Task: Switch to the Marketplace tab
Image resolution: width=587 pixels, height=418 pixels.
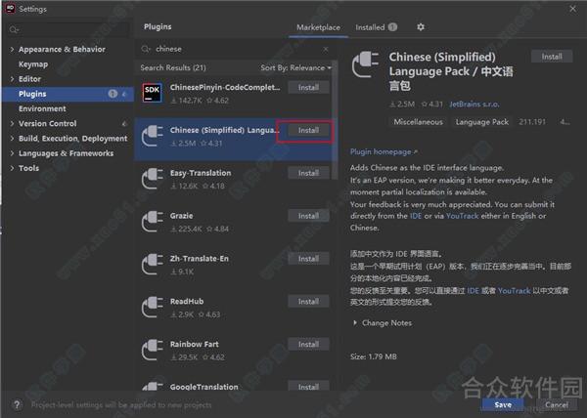Action: (x=318, y=27)
